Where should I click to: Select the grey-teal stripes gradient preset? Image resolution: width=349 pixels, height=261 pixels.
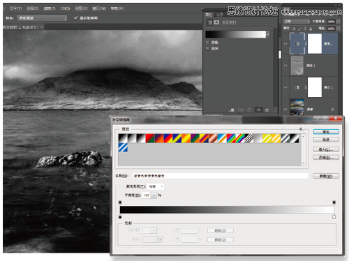tap(285, 138)
